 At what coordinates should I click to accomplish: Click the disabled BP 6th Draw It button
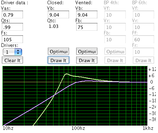point(143,60)
